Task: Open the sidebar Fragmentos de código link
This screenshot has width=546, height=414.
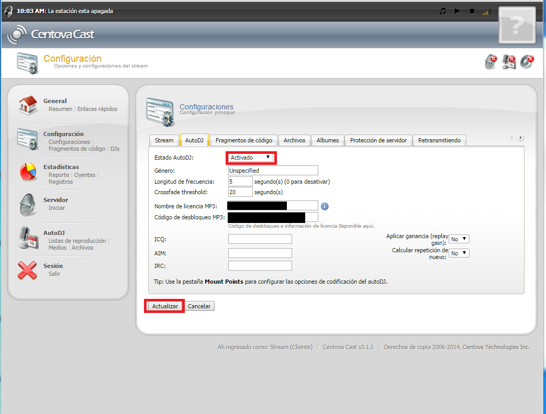Action: point(77,149)
